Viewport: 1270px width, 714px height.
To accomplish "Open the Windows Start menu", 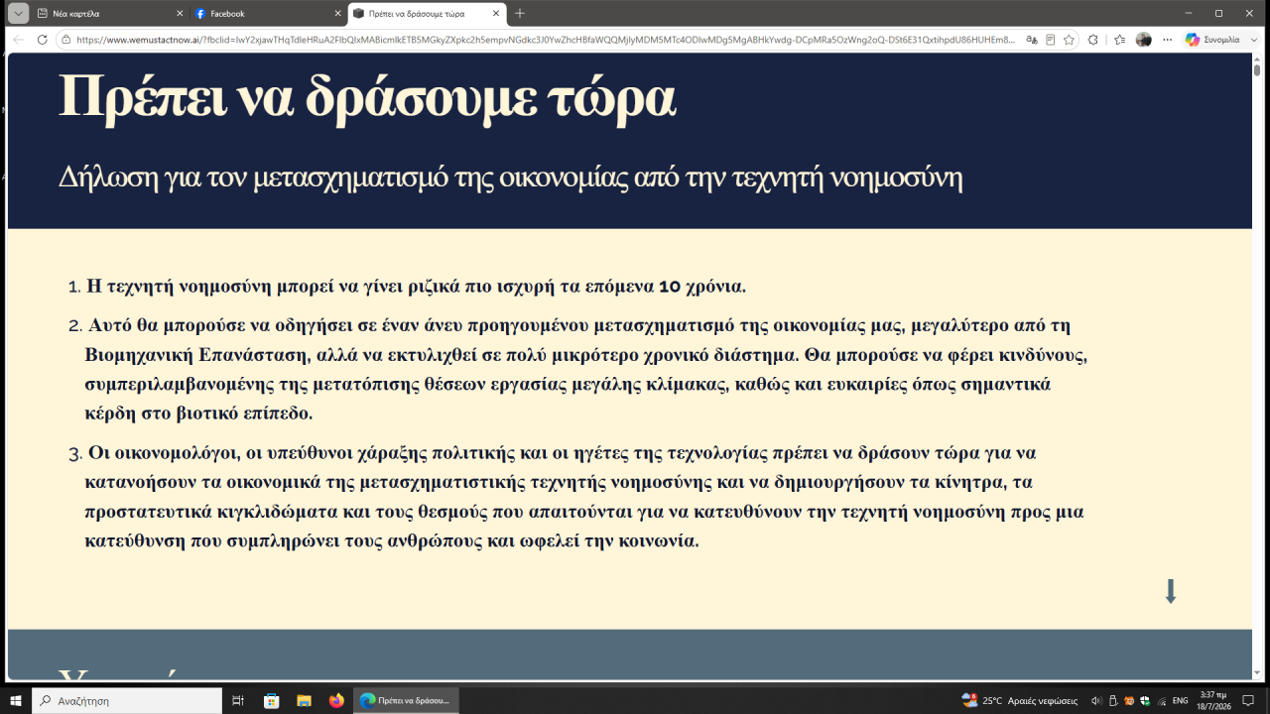I will pyautogui.click(x=16, y=700).
